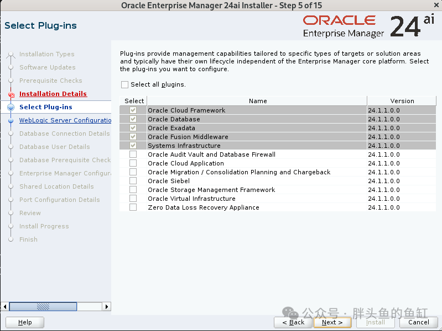
Task: Check the Zero Data Loss Recovery Appliance box
Action: coord(133,207)
